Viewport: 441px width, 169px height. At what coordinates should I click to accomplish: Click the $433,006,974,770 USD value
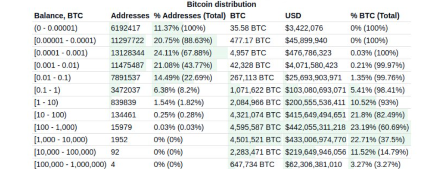click(315, 139)
